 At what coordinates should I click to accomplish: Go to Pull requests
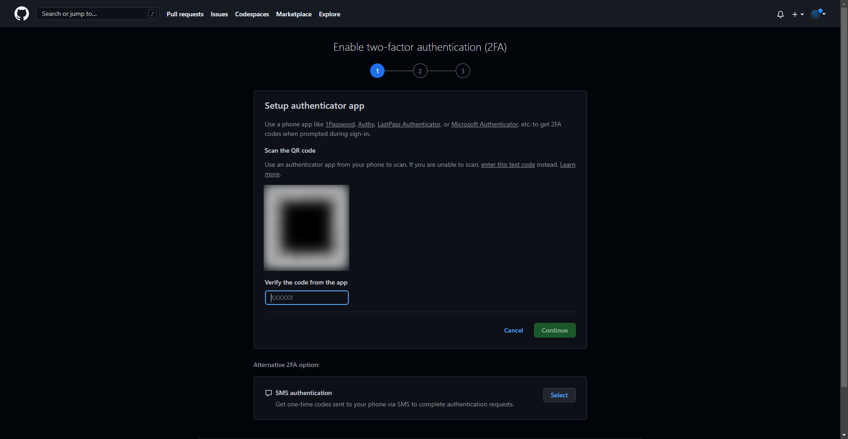point(185,14)
